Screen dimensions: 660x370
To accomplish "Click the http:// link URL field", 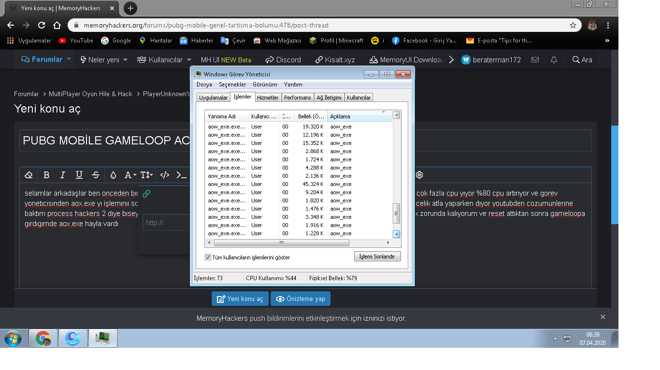I will coord(166,223).
